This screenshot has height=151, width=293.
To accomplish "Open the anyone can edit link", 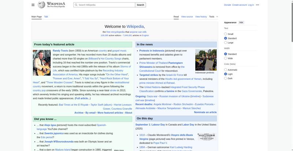I will click(x=138, y=32).
